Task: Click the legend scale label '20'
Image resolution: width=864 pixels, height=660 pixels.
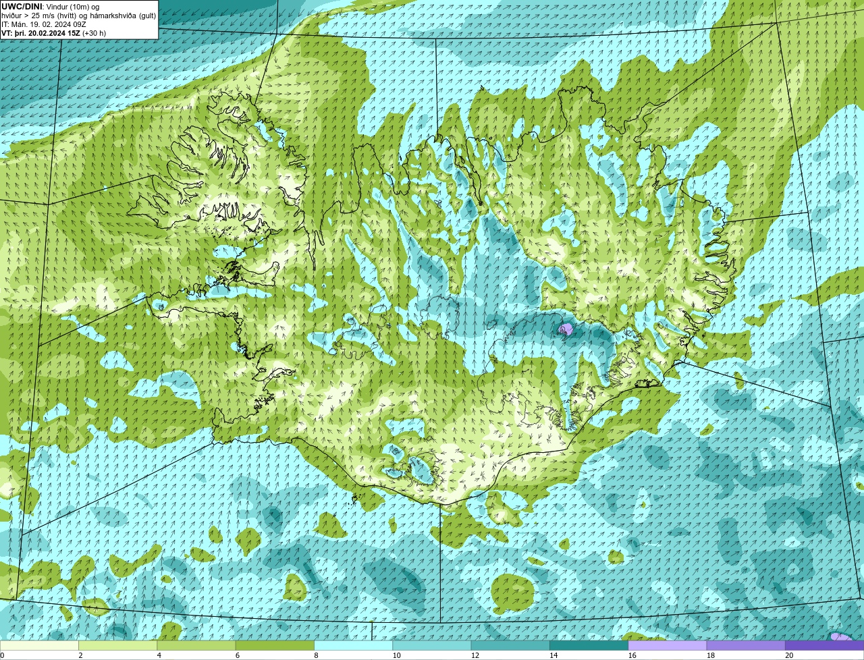Action: click(x=789, y=655)
